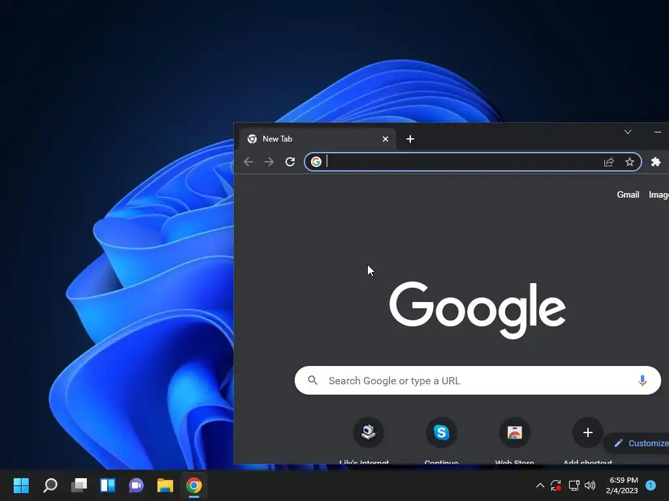Click the Chrome taskbar icon
This screenshot has height=501, width=669.
pos(193,485)
